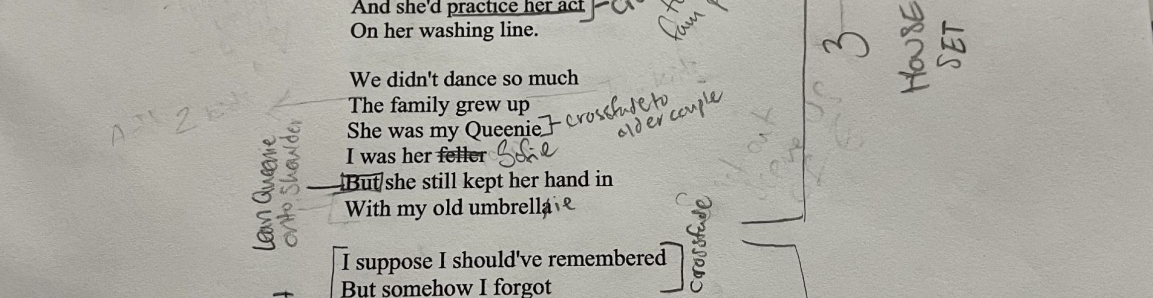Click the vertical "crossfade" note beside the bracket

click(x=701, y=245)
